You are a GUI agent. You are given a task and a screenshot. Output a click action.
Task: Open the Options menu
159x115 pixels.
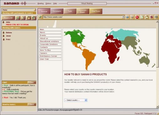48,3
